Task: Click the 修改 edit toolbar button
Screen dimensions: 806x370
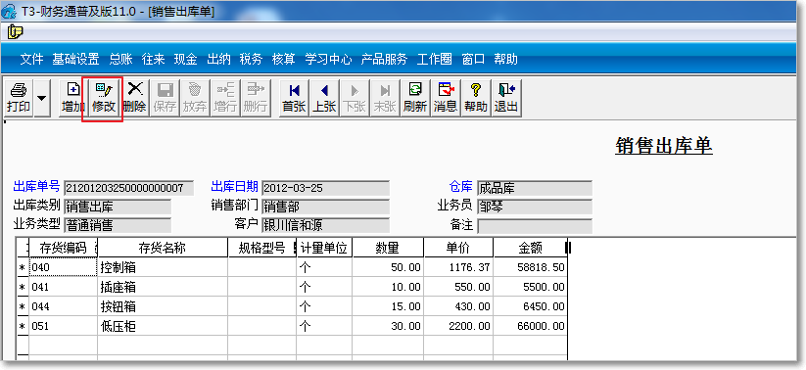Action: click(x=103, y=98)
